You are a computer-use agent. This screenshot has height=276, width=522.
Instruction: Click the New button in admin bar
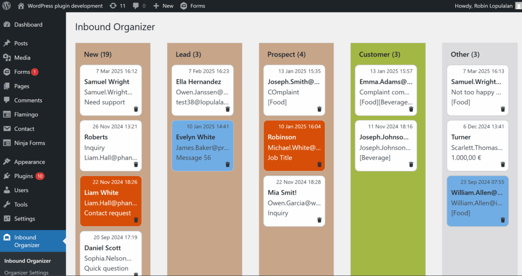coord(163,6)
